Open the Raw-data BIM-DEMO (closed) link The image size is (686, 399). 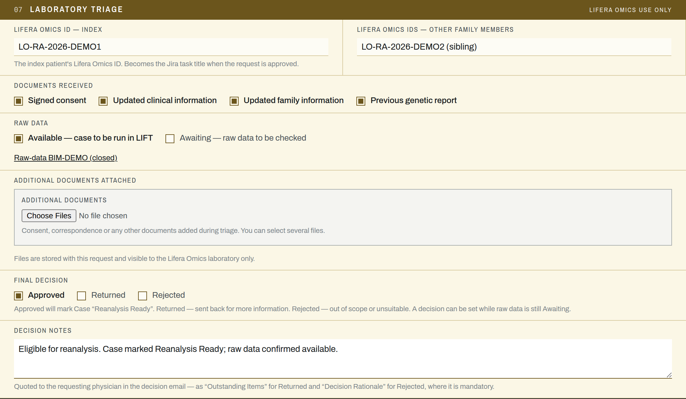tap(66, 158)
